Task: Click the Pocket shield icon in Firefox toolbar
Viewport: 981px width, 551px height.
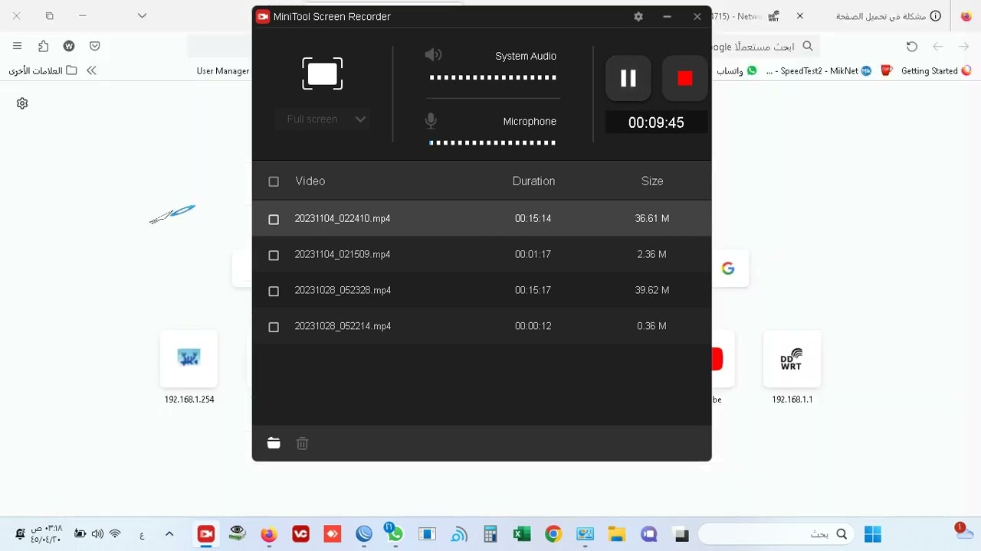Action: (x=95, y=46)
